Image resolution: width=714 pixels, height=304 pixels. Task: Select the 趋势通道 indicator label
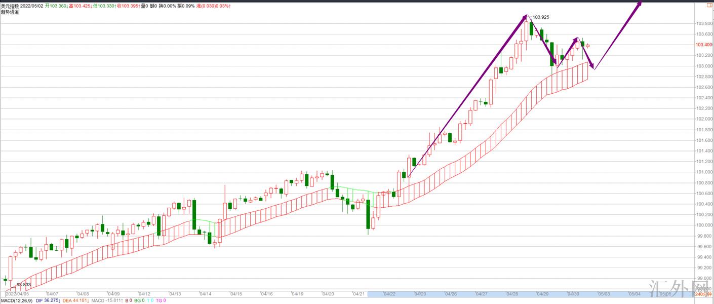tap(10, 12)
